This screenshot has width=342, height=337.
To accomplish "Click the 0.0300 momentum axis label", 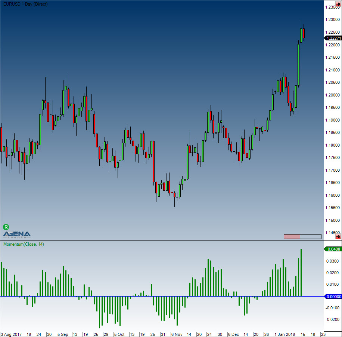I will (333, 261).
